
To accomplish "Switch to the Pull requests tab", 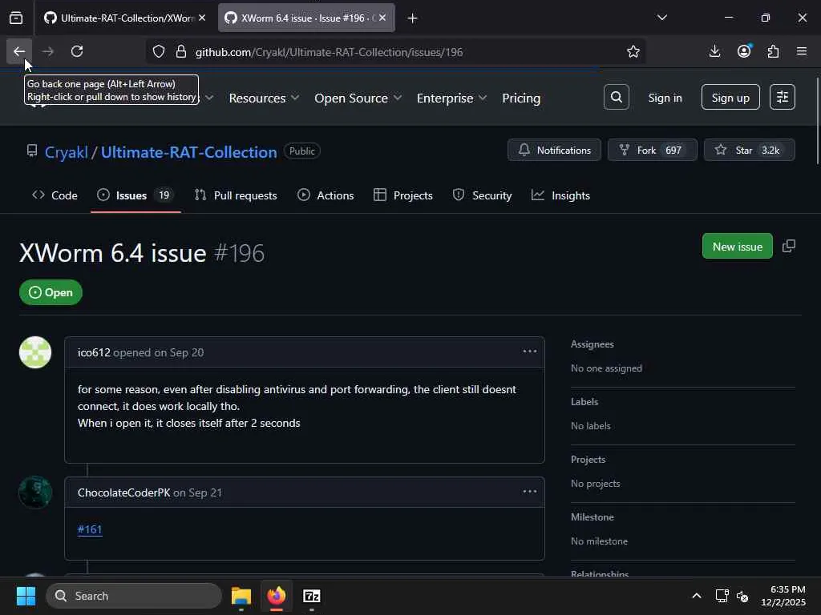I will coord(236,195).
